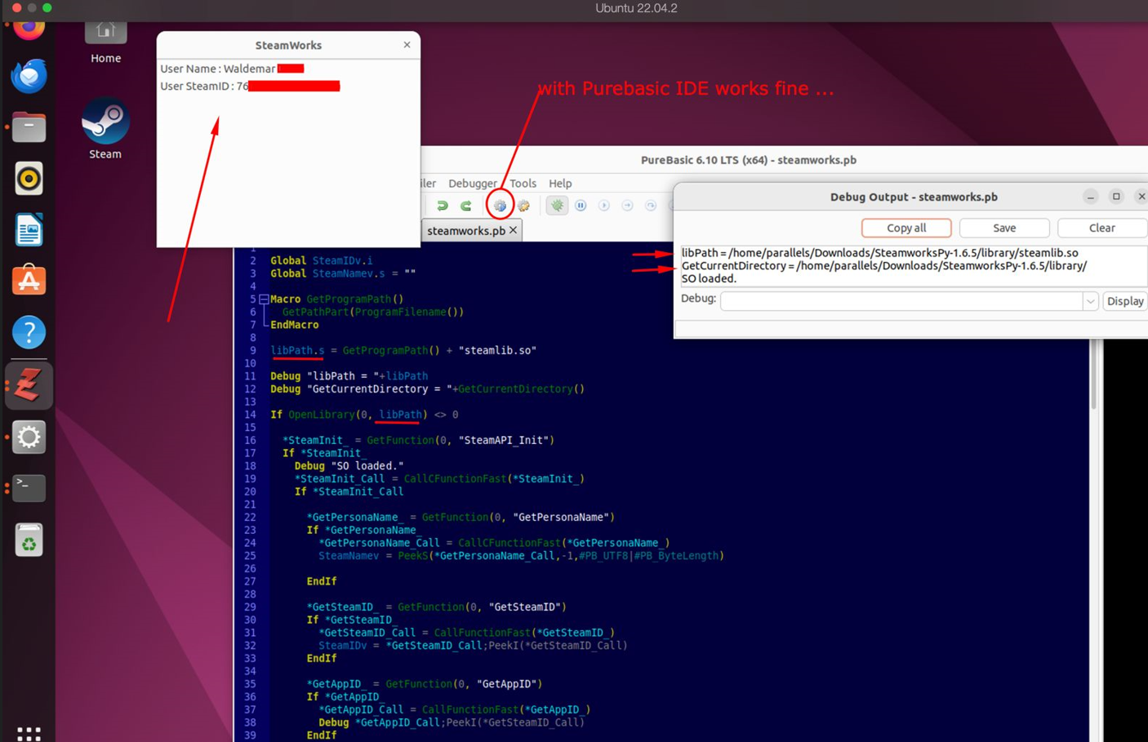Click the PureBasic icon in the dock

(29, 385)
